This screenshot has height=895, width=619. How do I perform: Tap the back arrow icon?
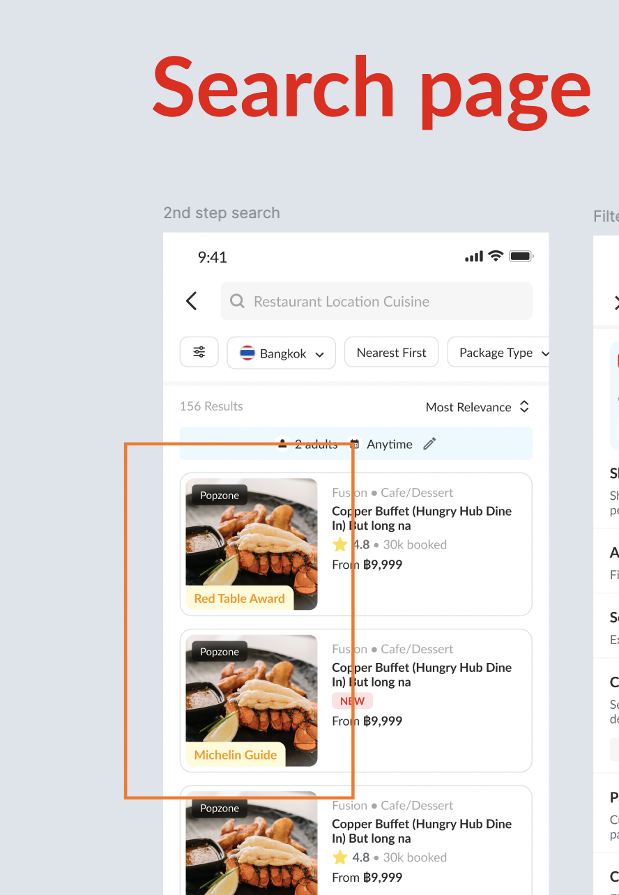[192, 301]
